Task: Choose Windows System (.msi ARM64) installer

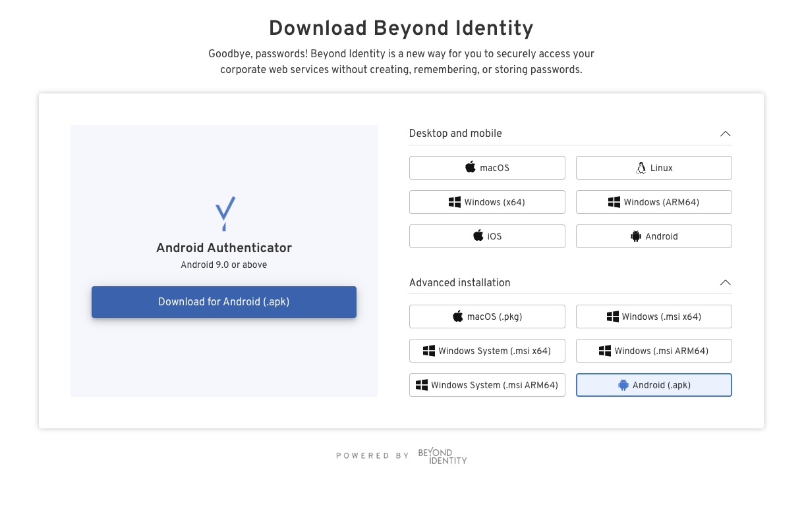Action: click(487, 385)
